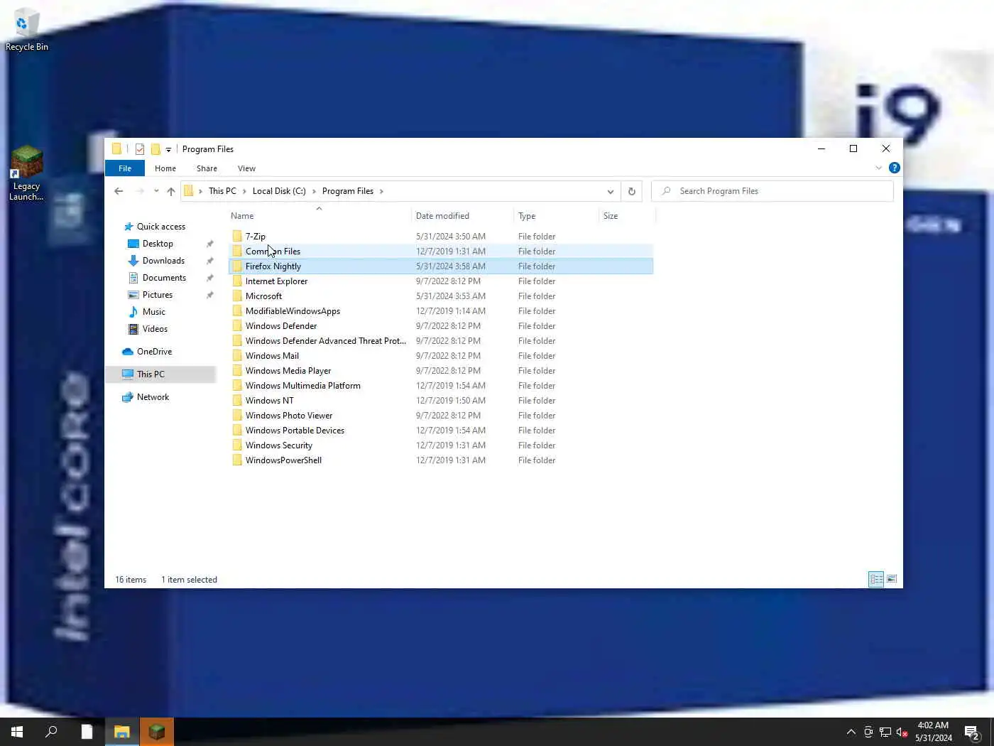Select the Windows Multimedia Platform folder
The height and width of the screenshot is (746, 994).
pyautogui.click(x=441, y=386)
